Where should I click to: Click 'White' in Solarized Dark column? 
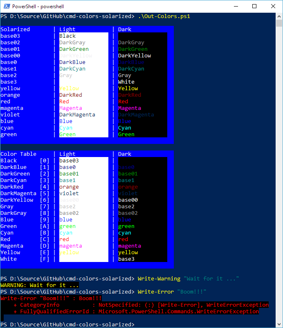click(x=126, y=82)
